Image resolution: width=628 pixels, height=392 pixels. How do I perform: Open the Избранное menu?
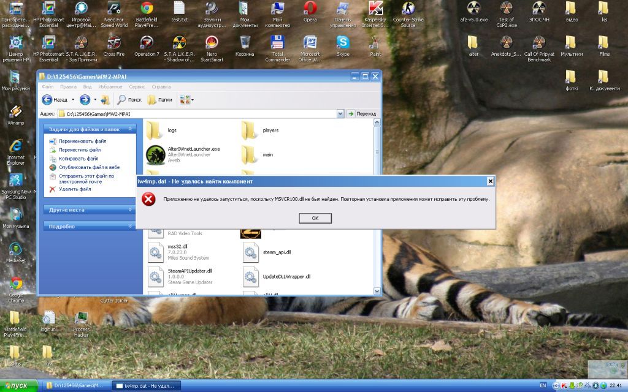click(x=110, y=86)
